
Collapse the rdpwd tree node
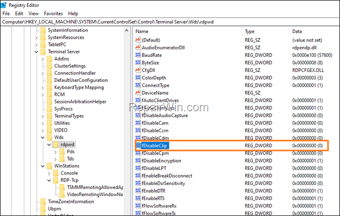[49, 145]
